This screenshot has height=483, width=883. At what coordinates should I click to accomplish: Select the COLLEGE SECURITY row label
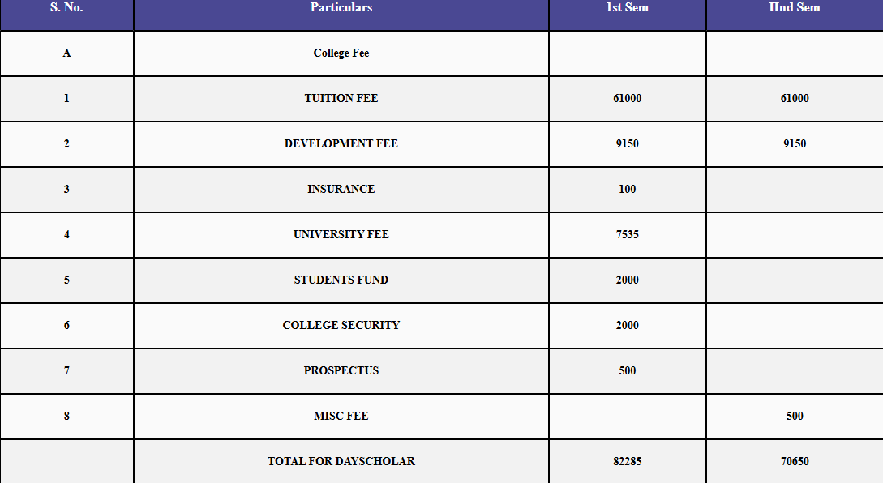click(x=341, y=326)
